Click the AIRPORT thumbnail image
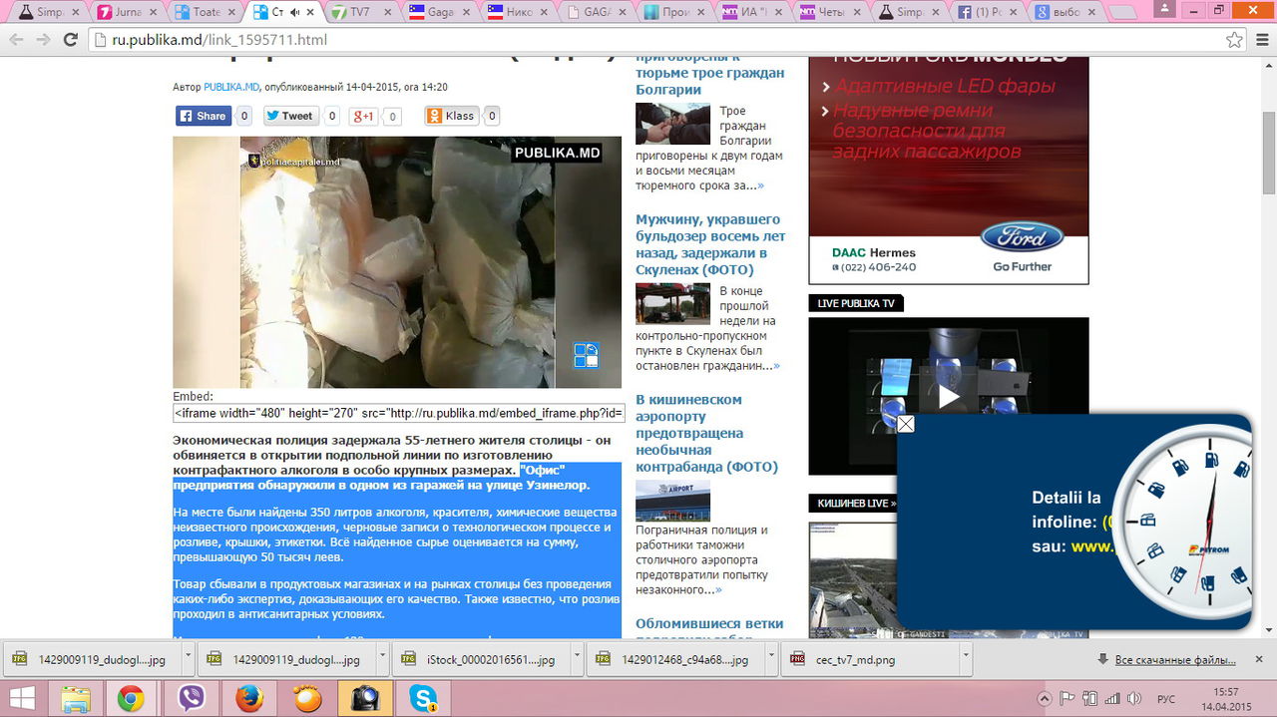1277x717 pixels. point(672,501)
